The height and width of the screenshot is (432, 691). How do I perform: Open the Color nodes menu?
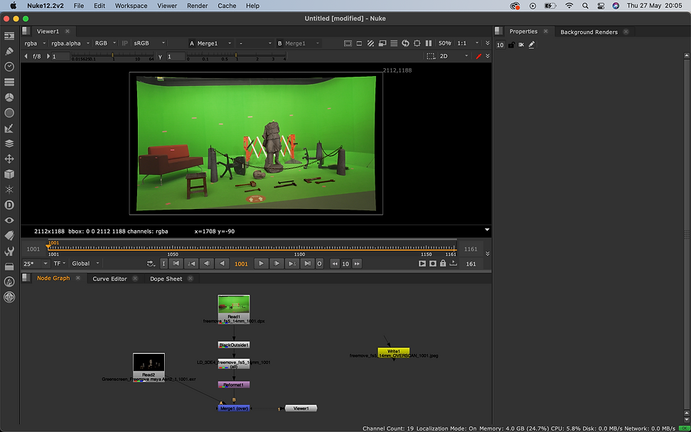click(x=9, y=97)
